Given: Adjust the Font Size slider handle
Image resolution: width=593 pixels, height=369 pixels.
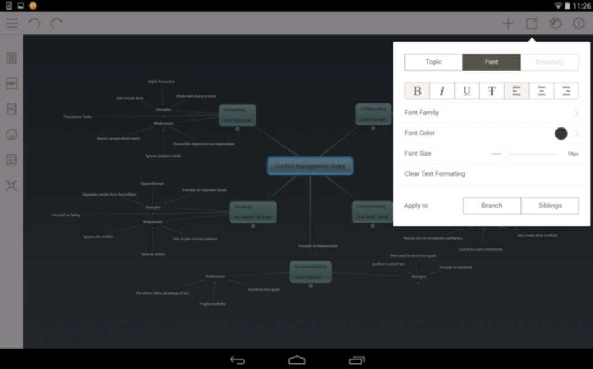Looking at the screenshot, I should (x=505, y=154).
